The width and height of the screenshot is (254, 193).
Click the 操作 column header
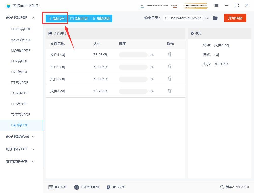pos(170,44)
